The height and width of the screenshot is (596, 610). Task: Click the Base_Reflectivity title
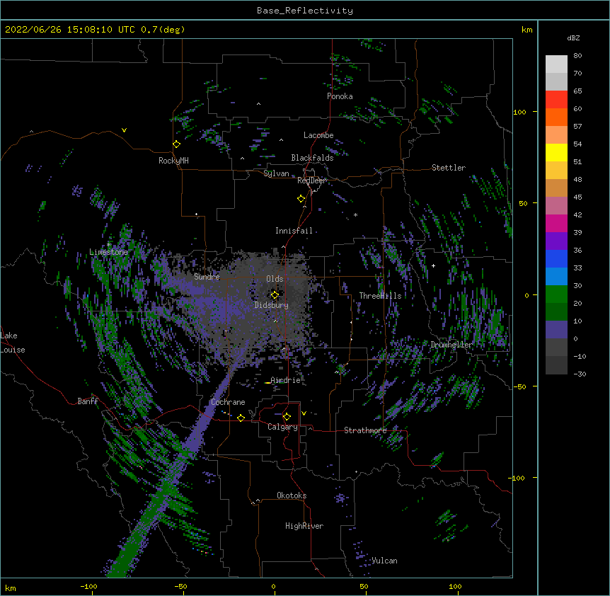pyautogui.click(x=305, y=11)
